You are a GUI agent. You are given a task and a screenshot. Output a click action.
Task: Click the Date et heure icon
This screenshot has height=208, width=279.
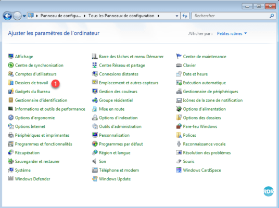[179, 74]
